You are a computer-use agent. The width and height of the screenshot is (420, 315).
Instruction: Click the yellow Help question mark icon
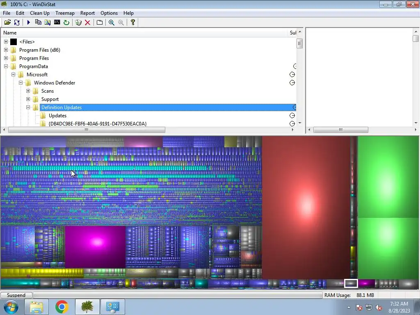click(x=132, y=22)
